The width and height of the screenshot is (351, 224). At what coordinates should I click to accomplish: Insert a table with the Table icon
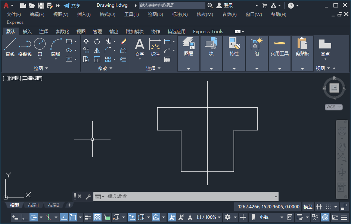(167, 59)
